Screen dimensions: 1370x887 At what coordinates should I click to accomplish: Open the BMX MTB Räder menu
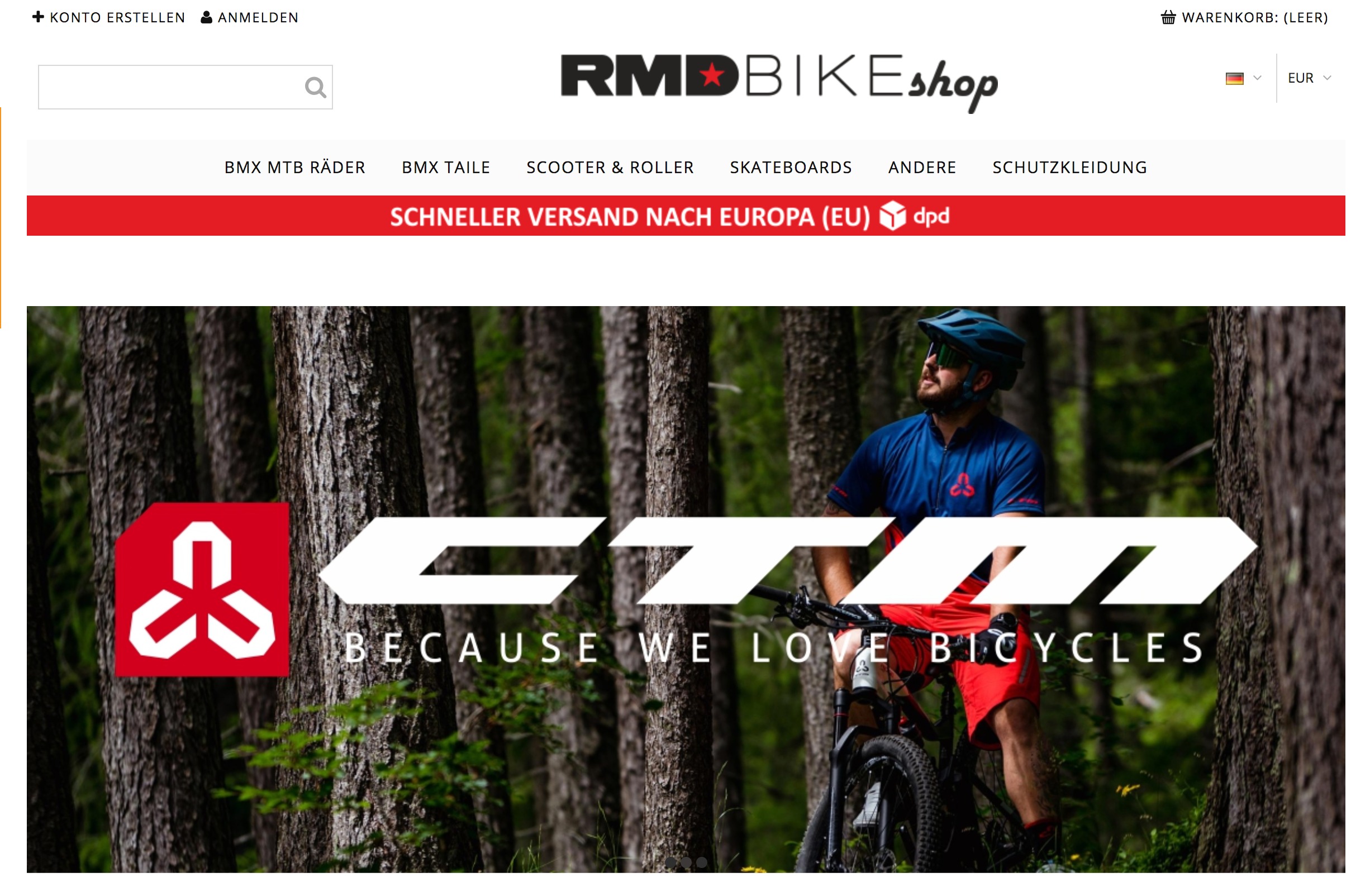tap(294, 168)
